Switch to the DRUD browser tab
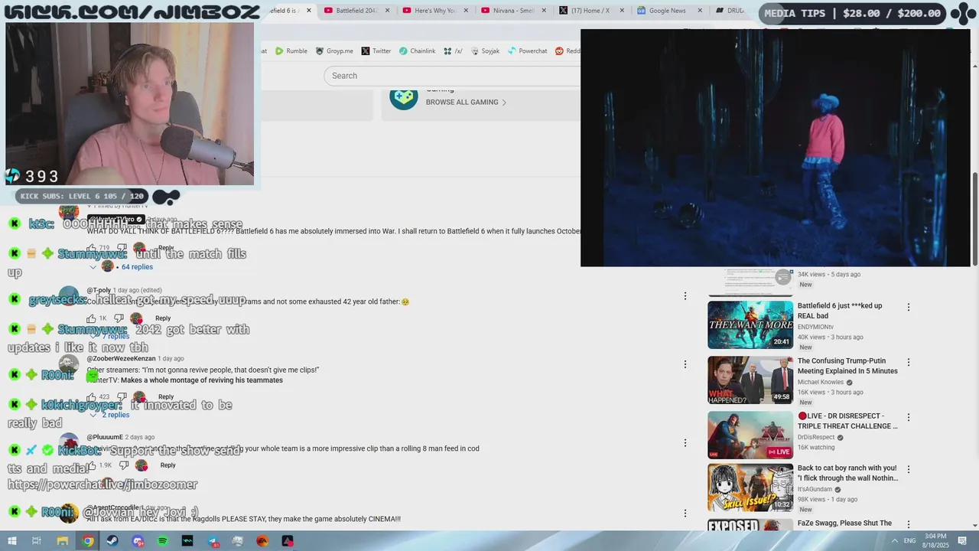Viewport: 979px width, 551px height. tap(730, 11)
